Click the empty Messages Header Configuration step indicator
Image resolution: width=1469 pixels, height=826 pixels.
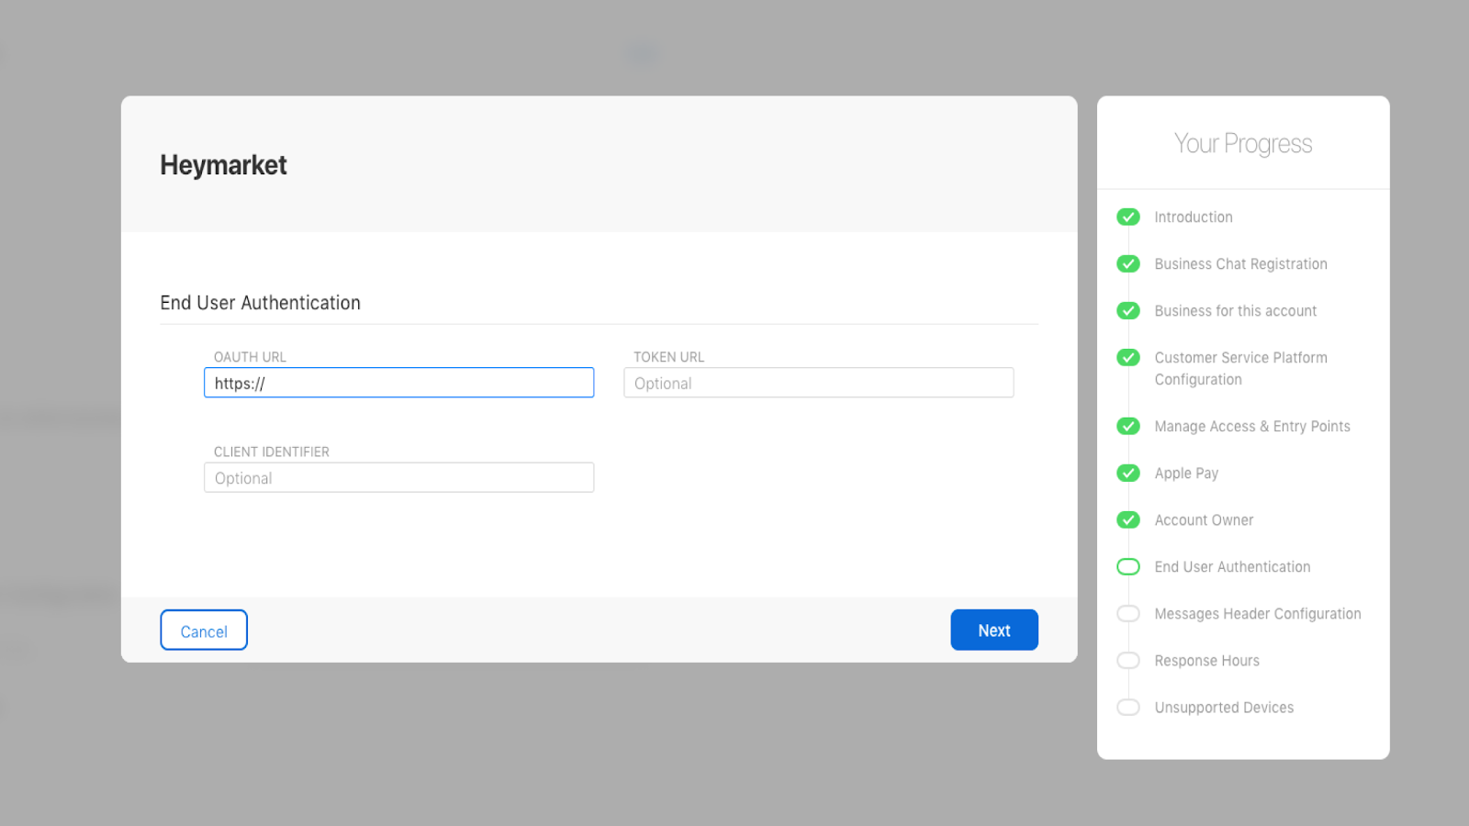point(1128,613)
